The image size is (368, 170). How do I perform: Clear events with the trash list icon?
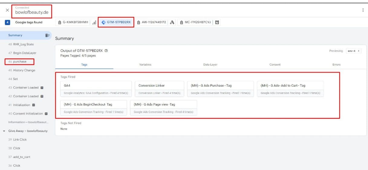[47, 35]
